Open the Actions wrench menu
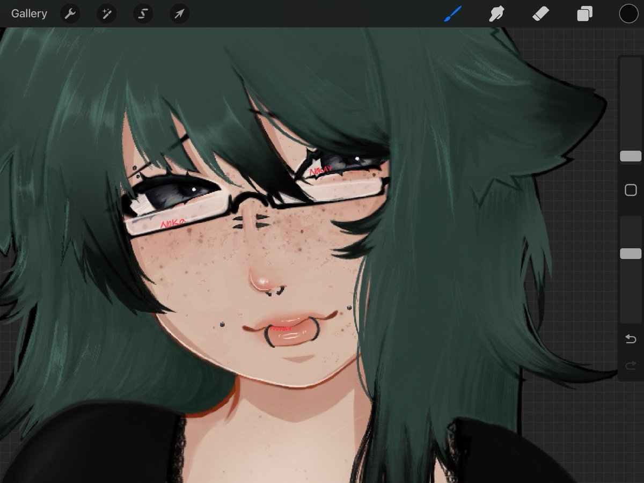Viewport: 644px width, 483px height. (70, 14)
